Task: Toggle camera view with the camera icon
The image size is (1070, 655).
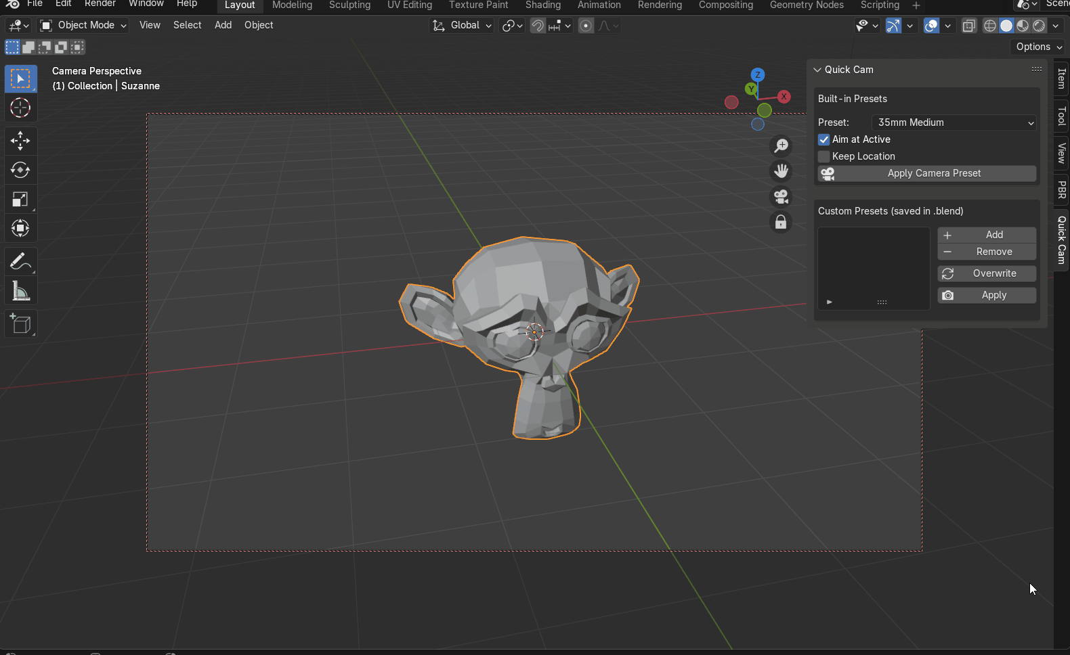Action: (781, 196)
